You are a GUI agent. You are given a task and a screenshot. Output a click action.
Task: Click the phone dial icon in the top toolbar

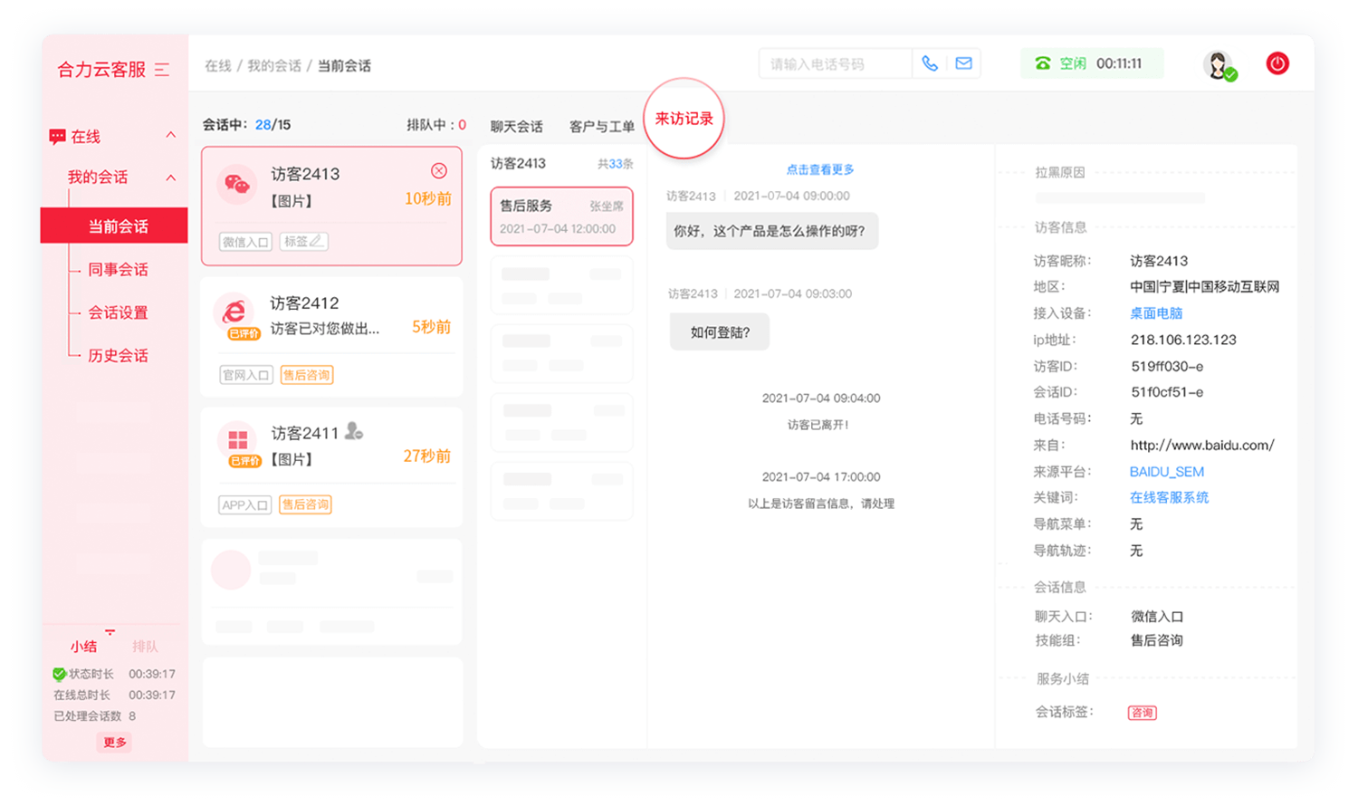pyautogui.click(x=929, y=63)
